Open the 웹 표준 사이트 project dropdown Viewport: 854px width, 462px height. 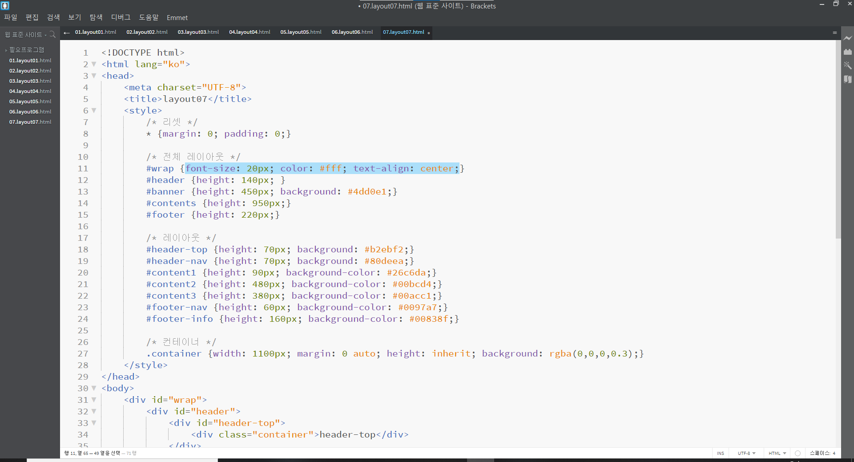(25, 35)
